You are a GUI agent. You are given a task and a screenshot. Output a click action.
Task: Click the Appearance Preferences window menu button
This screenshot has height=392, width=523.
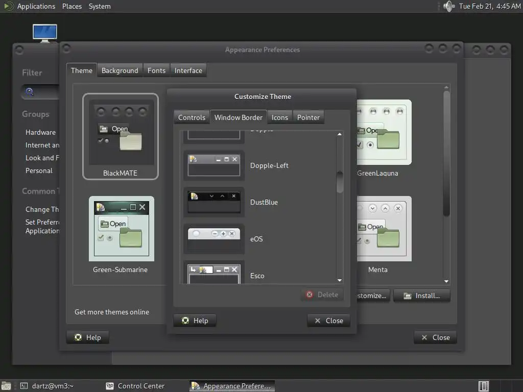66,48
